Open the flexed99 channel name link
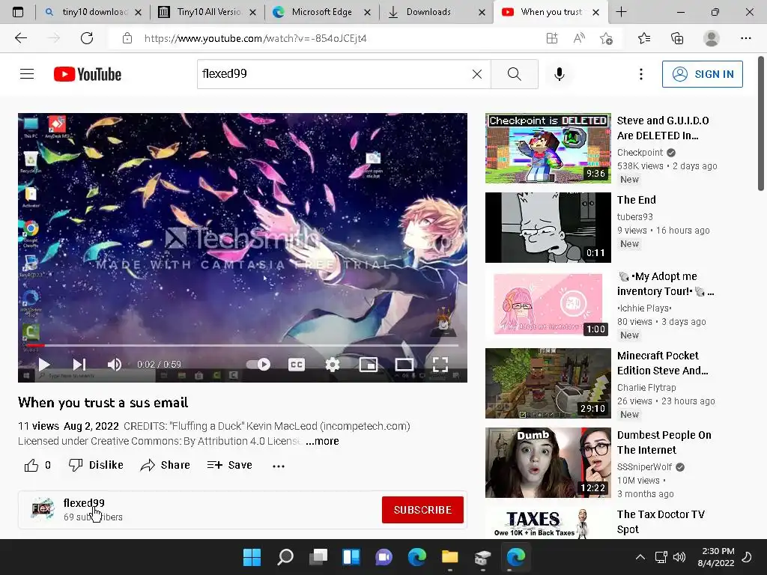This screenshot has height=575, width=767. [x=84, y=502]
